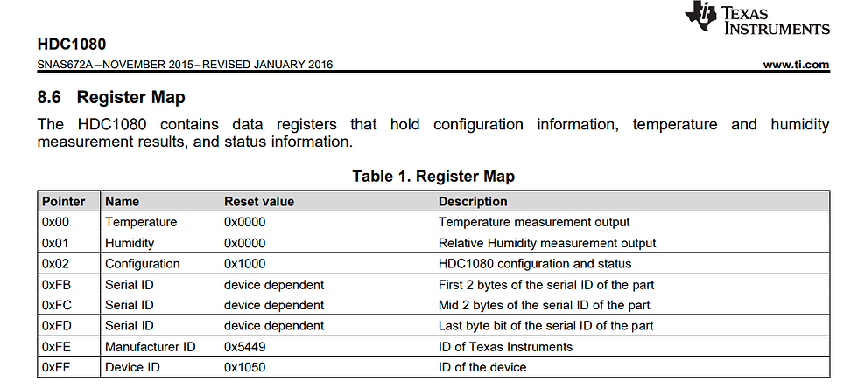This screenshot has height=388, width=858.
Task: Select reset value 0x5449
Action: 244,346
